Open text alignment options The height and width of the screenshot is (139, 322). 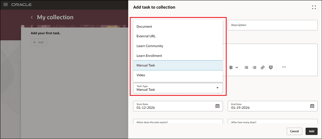(231, 67)
